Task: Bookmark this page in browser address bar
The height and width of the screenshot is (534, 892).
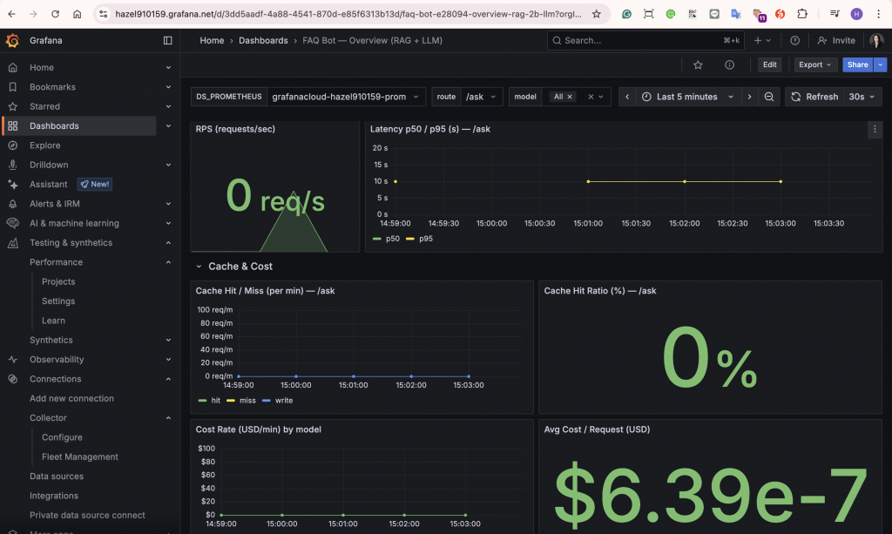Action: 596,14
